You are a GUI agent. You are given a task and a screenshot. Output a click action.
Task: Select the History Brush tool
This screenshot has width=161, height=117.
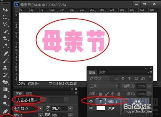pos(5,75)
